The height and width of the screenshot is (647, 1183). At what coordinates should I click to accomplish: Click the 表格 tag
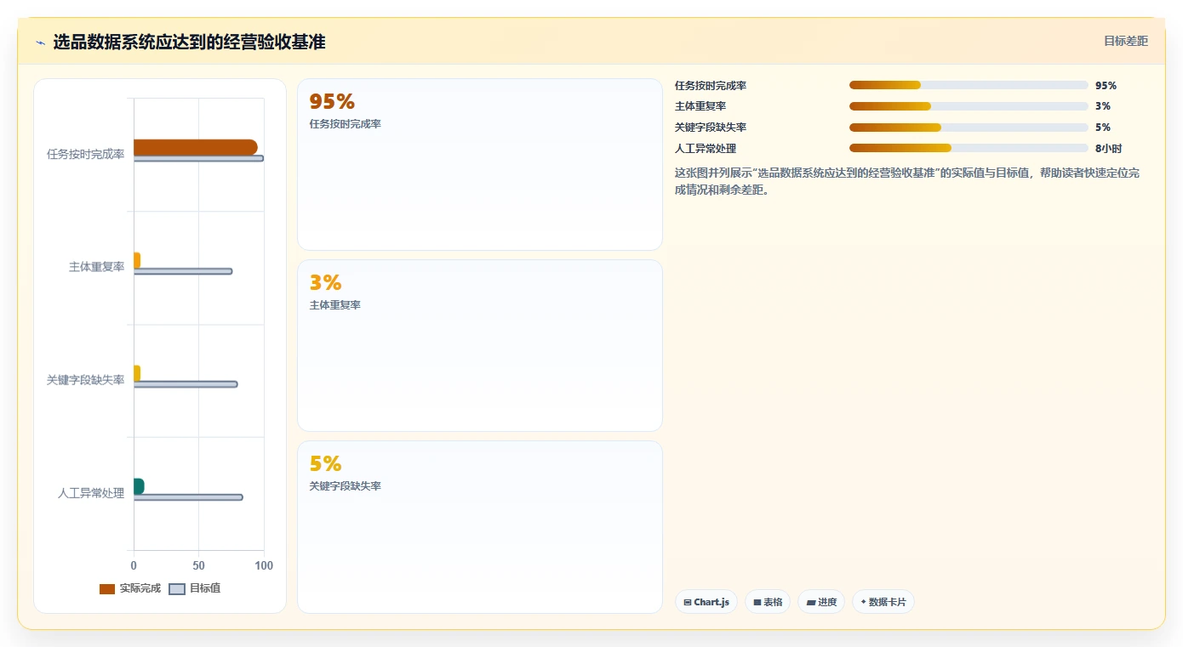click(x=768, y=602)
